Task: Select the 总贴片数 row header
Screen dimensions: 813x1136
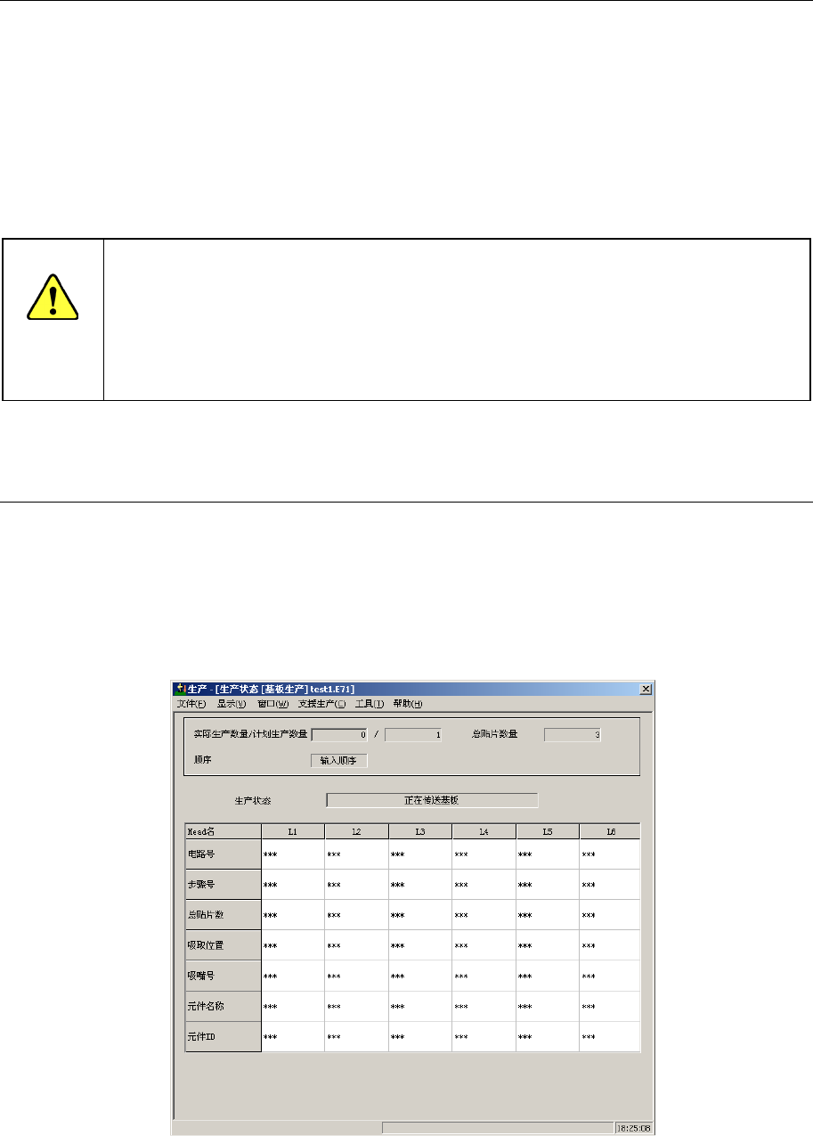Action: 223,915
